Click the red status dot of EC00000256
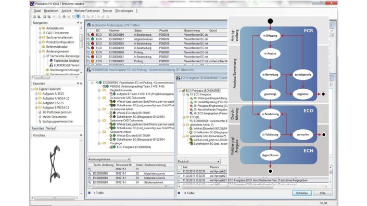367x206 pixels. [x=93, y=35]
